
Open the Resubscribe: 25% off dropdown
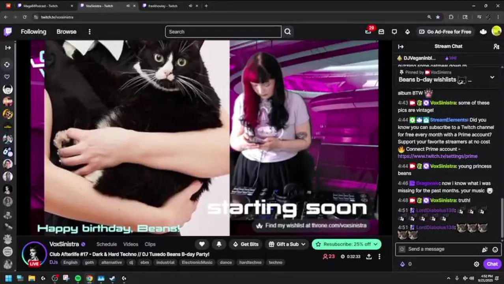click(347, 244)
